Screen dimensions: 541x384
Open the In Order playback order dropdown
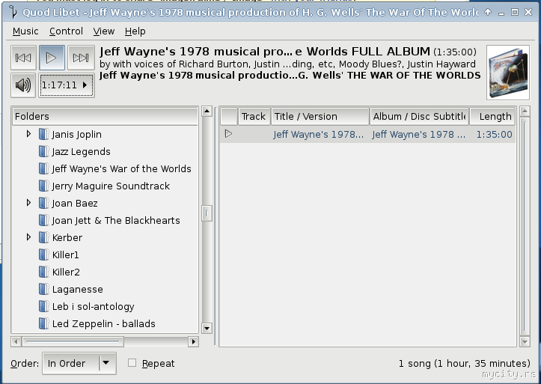click(x=79, y=363)
